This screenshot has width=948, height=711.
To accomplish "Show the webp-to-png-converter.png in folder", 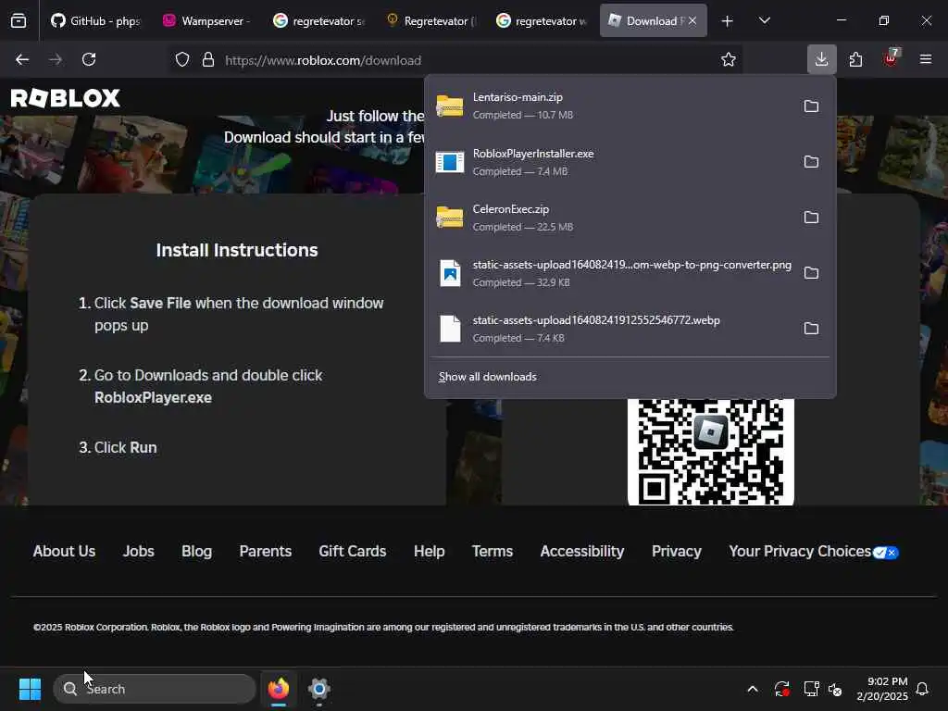I will pos(811,273).
